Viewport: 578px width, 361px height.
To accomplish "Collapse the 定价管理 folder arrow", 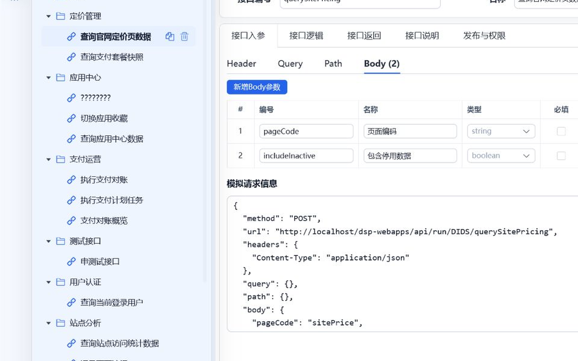I will click(x=49, y=16).
